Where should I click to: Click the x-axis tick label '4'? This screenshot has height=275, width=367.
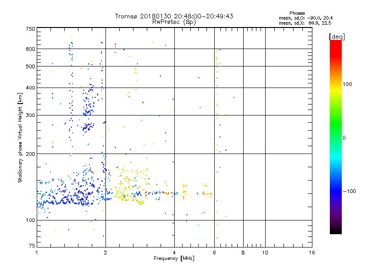[174, 253]
